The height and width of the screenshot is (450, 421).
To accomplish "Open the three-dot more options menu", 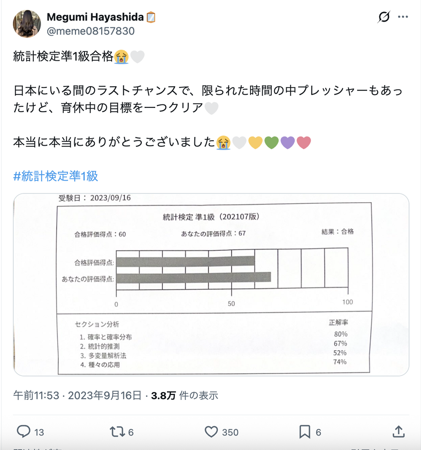I will (x=403, y=17).
